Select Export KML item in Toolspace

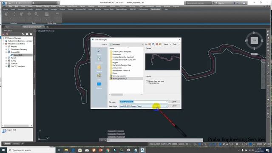[18, 55]
